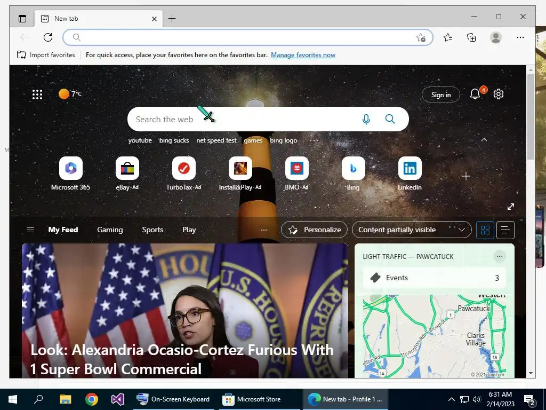Open the Bing quick link

click(353, 174)
